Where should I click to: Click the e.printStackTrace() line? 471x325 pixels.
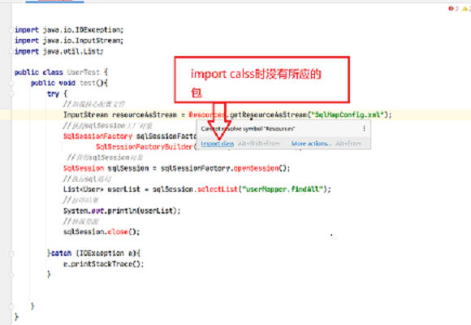104,264
